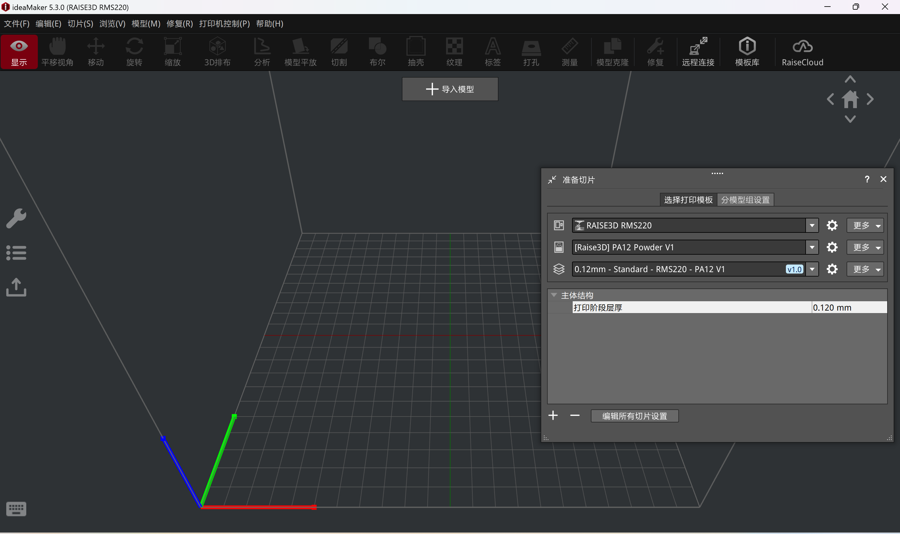Select the 缩放 scale tool
The width and height of the screenshot is (900, 534).
(173, 52)
